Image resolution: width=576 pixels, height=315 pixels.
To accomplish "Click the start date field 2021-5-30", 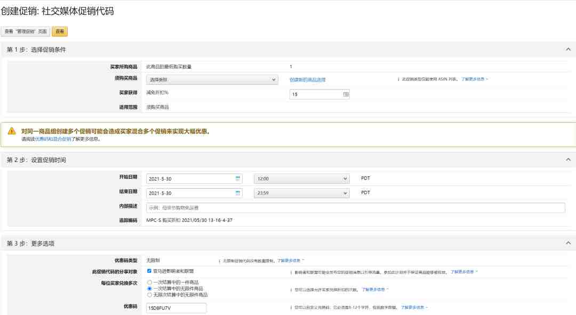I will click(x=194, y=179).
